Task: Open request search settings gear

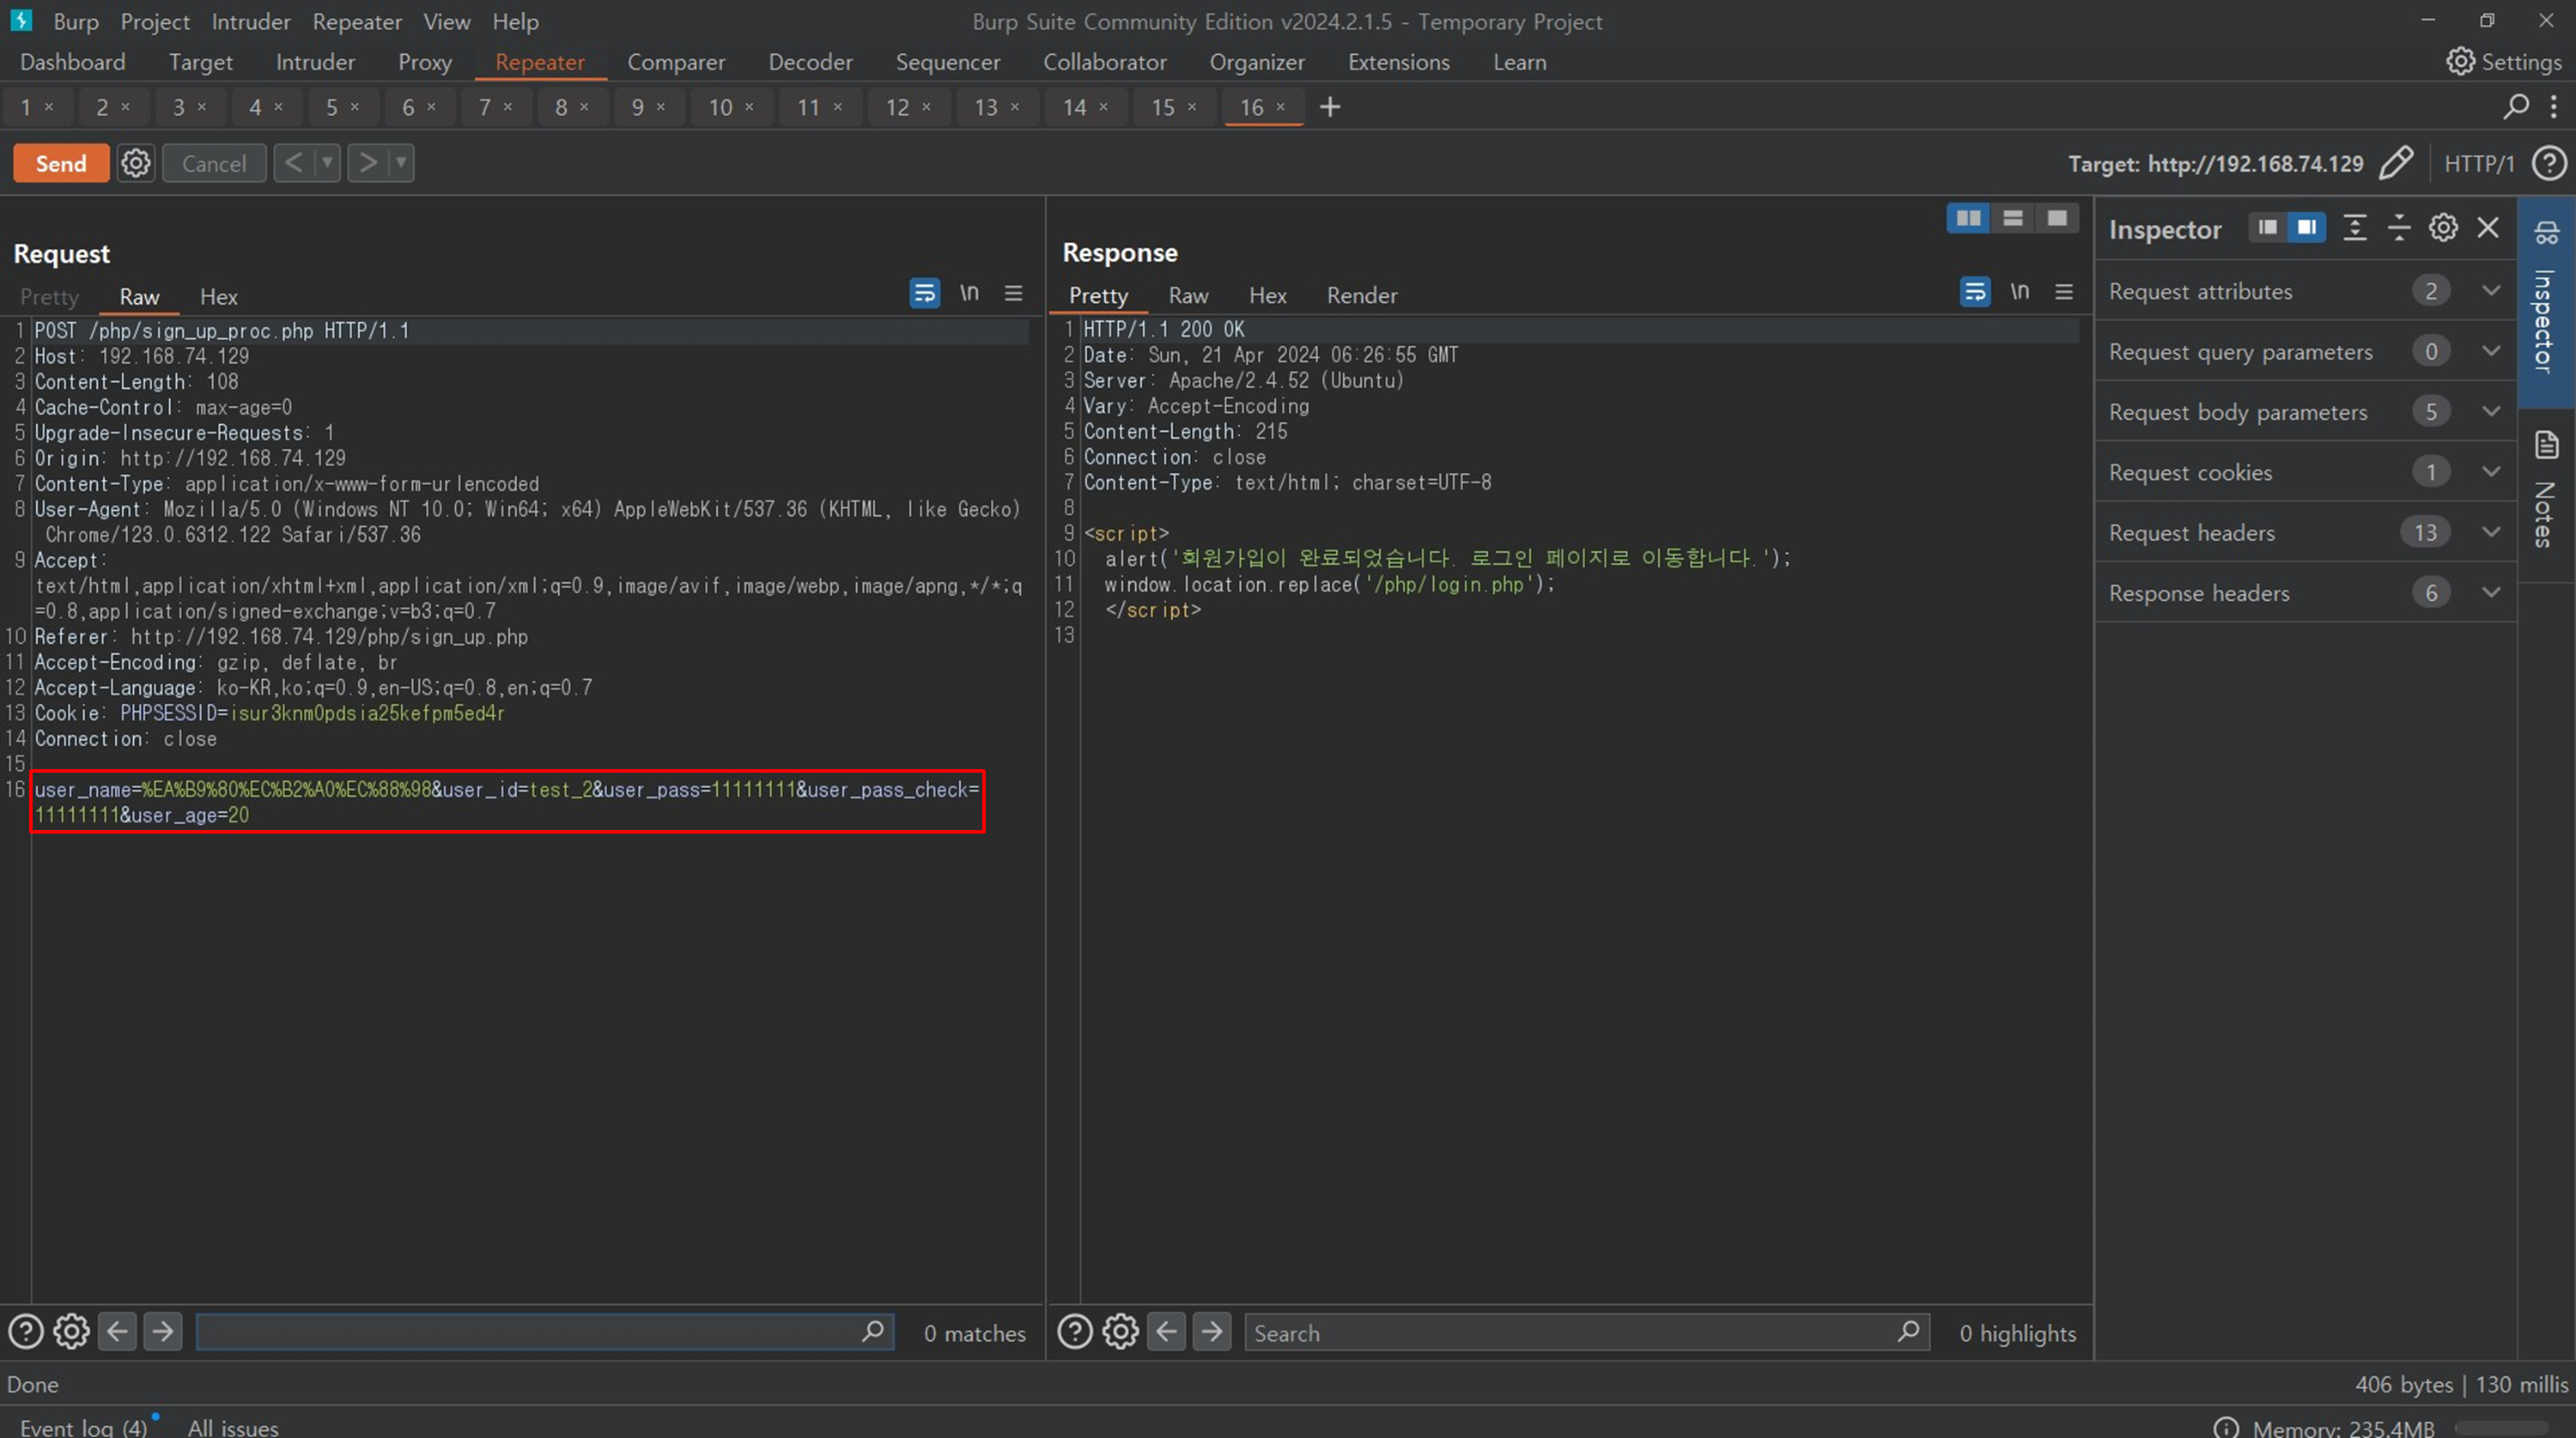Action: click(x=71, y=1332)
